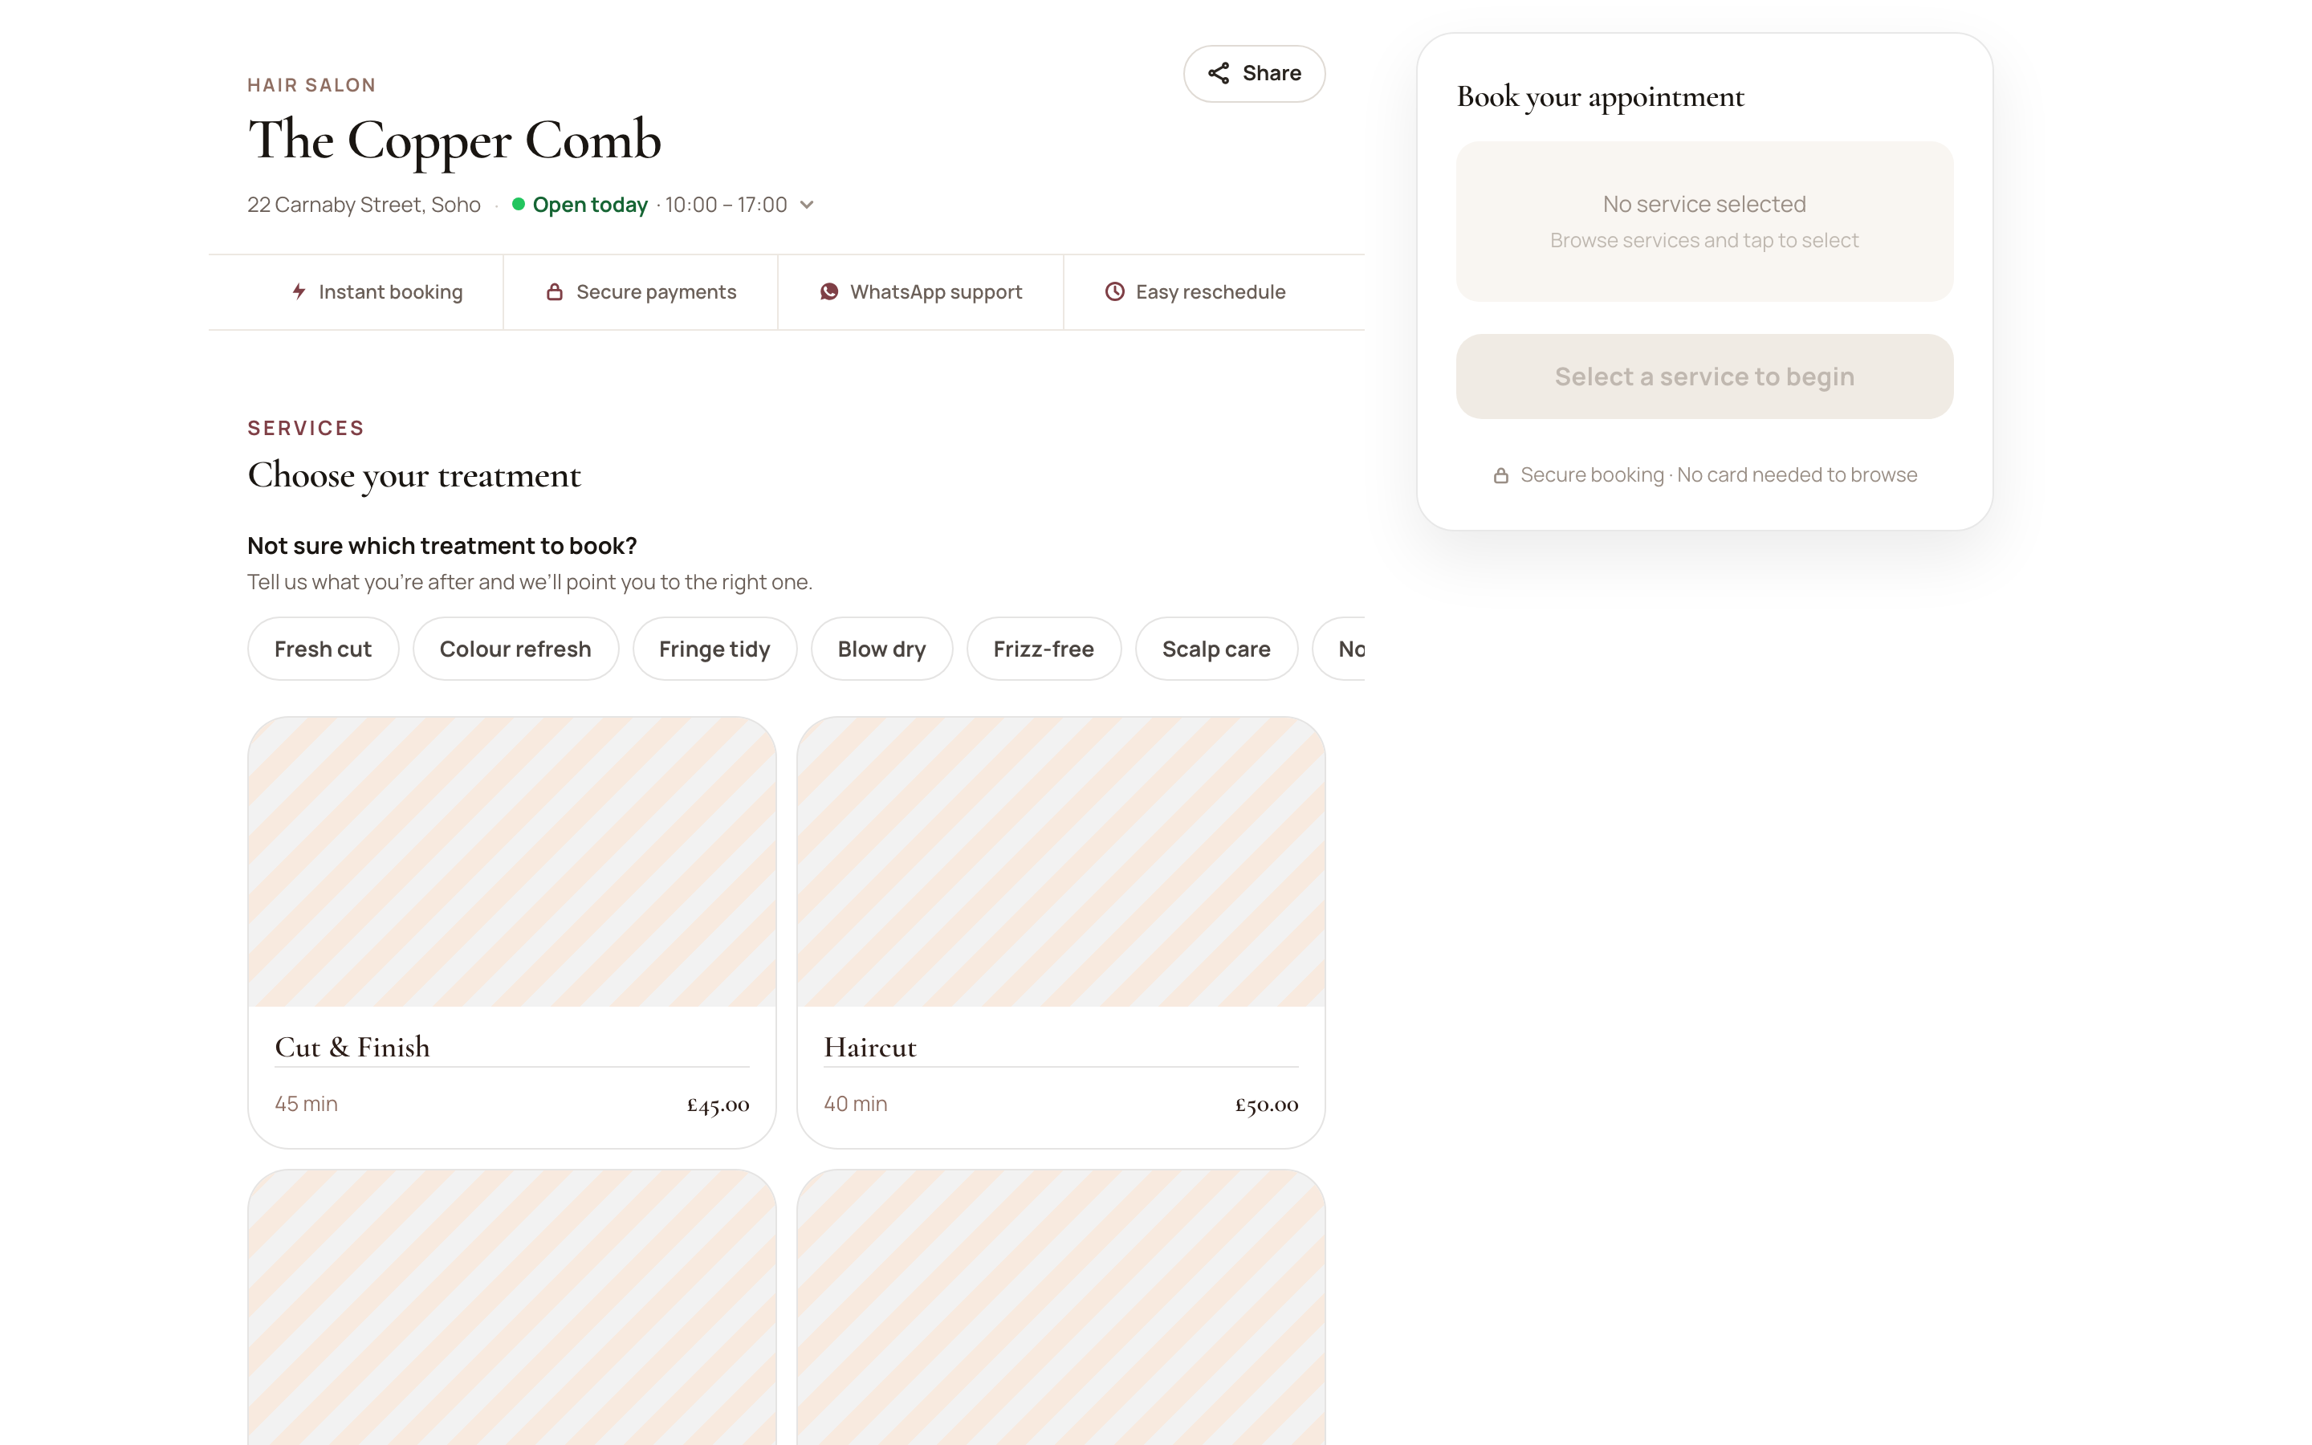Click the 45 min duration
This screenshot has height=1445, width=2312.
(x=307, y=1104)
